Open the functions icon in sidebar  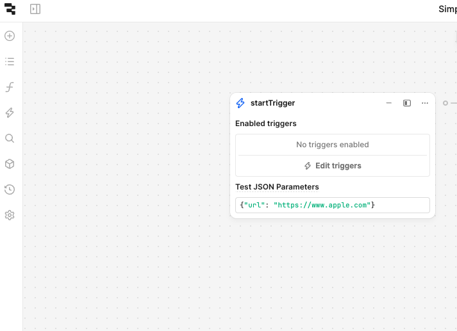(x=10, y=87)
